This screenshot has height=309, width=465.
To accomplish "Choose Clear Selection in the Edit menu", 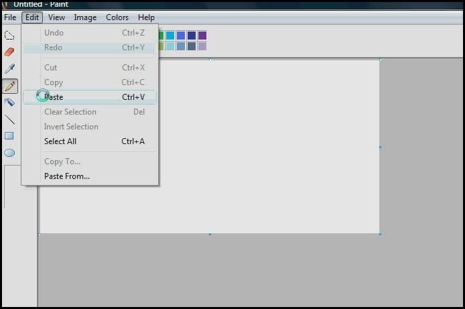I will pos(90,112).
